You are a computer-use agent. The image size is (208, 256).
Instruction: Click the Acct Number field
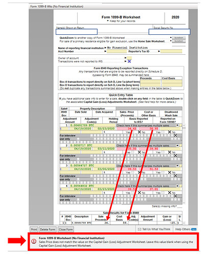[x=117, y=51]
